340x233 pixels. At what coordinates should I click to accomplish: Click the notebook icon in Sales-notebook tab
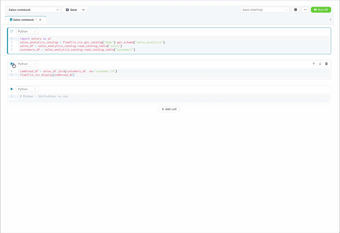(x=11, y=20)
